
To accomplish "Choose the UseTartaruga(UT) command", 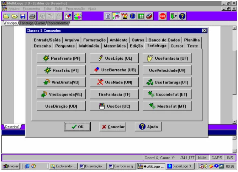I will coord(167,82).
